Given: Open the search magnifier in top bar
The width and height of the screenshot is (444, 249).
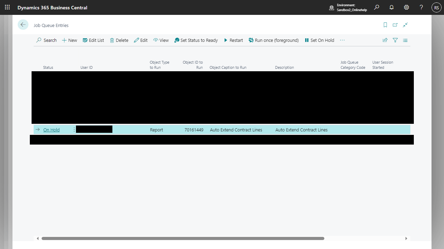Looking at the screenshot, I should click(376, 7).
